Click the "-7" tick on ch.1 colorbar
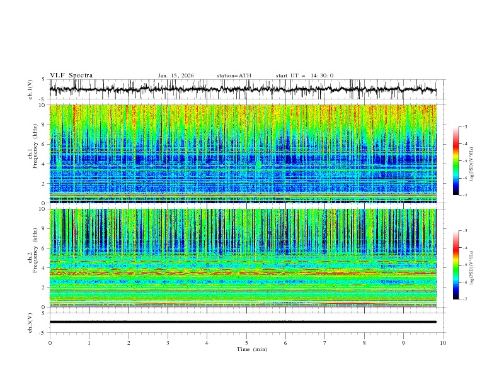 464,195
